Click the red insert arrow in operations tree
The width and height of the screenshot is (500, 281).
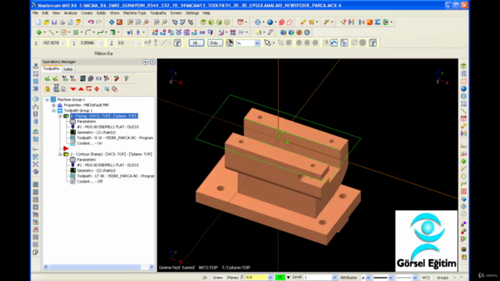66,148
